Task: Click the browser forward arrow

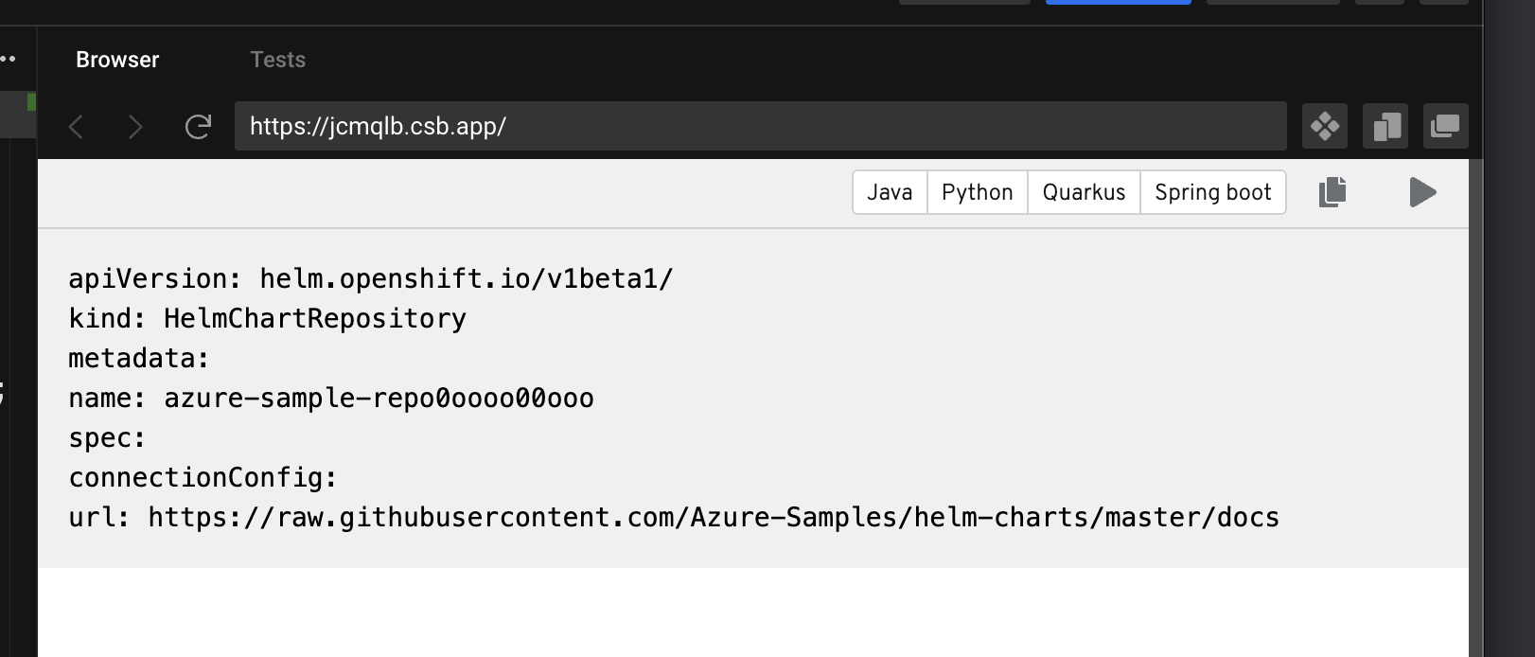Action: pos(135,127)
